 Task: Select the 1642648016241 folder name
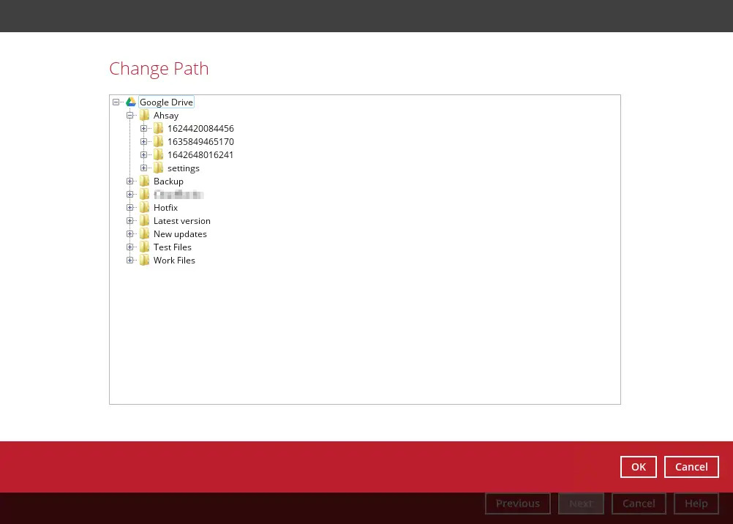click(x=200, y=155)
